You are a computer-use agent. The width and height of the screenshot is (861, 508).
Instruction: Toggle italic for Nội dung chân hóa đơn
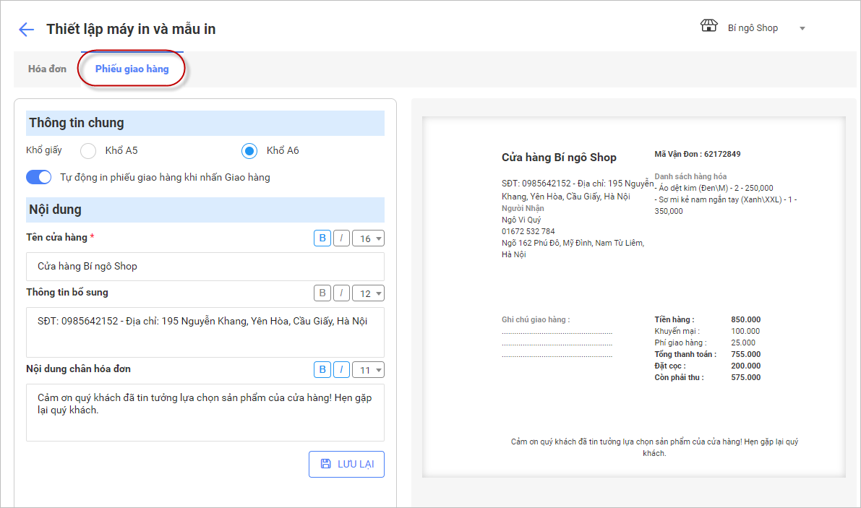(x=340, y=370)
